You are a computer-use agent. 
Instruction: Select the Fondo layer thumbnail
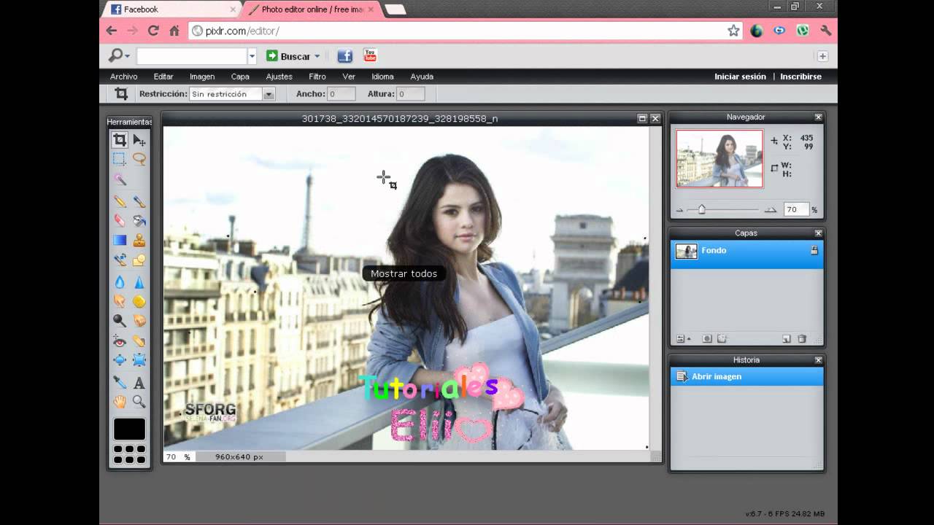686,251
